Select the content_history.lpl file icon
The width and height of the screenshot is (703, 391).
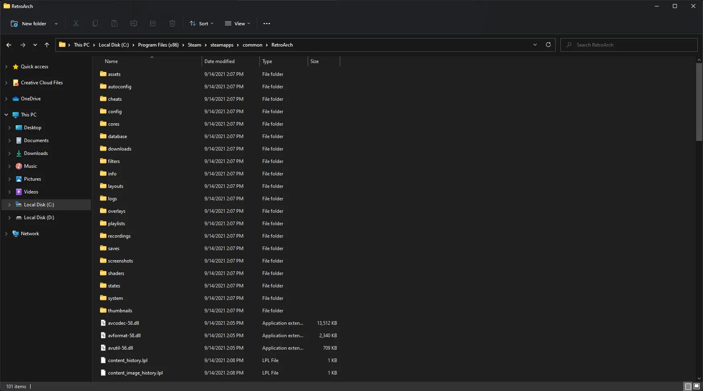(103, 360)
